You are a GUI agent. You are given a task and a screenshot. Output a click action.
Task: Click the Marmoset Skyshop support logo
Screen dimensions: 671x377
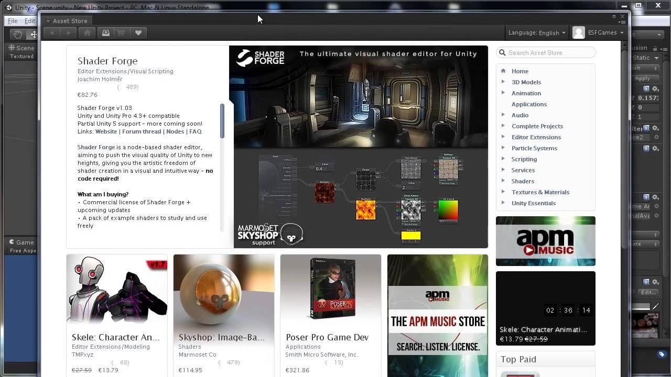(x=269, y=234)
